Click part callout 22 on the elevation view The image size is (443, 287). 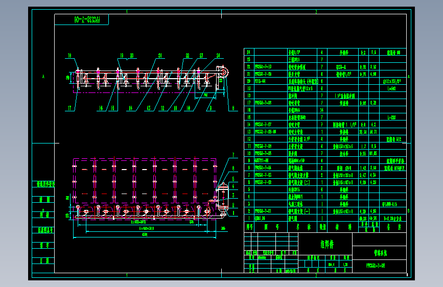(188, 56)
